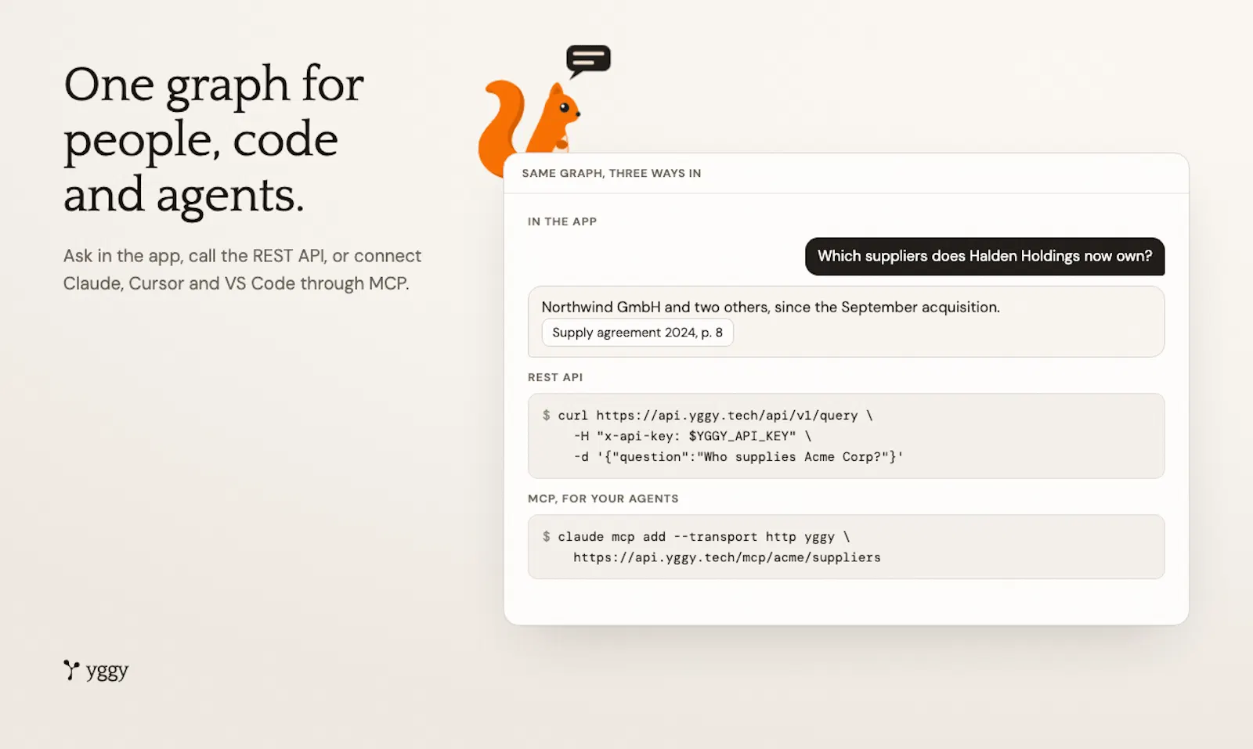Select the x-api-key header line
The width and height of the screenshot is (1253, 749).
click(692, 436)
